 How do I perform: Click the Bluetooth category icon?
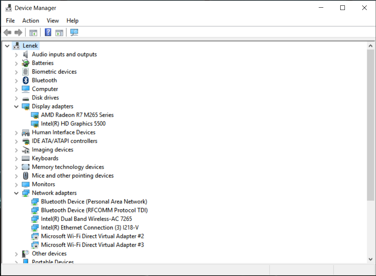(x=26, y=80)
